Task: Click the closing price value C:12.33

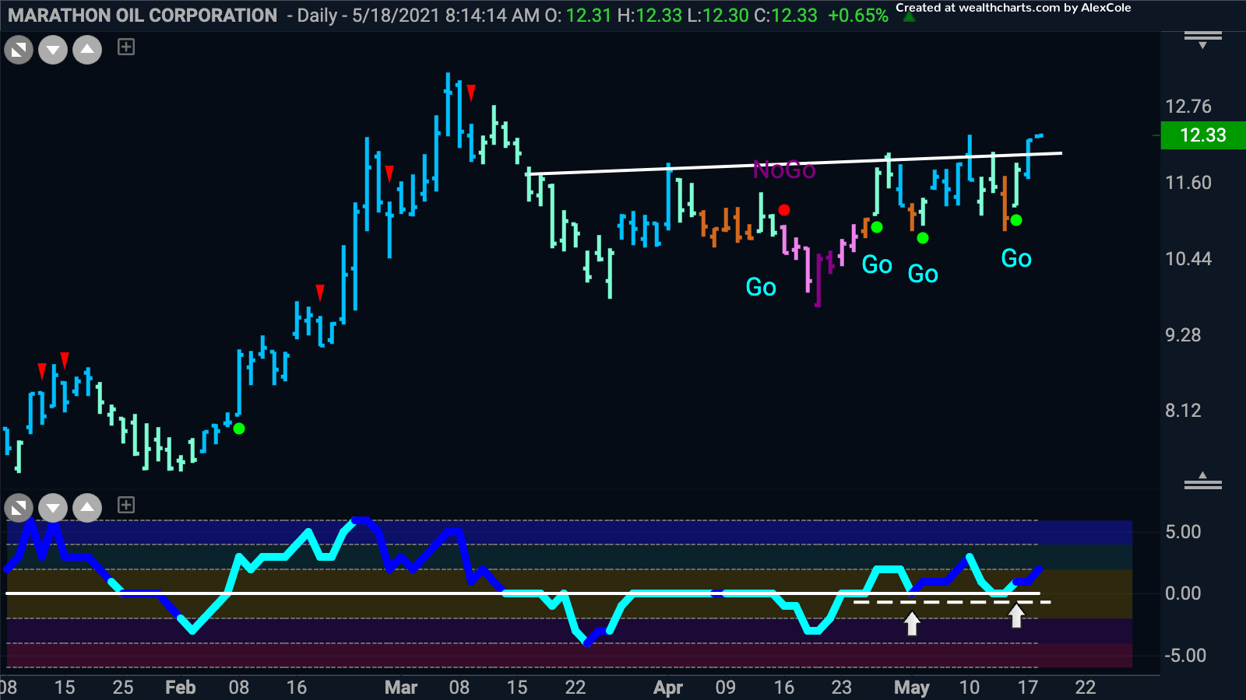Action: pos(786,16)
